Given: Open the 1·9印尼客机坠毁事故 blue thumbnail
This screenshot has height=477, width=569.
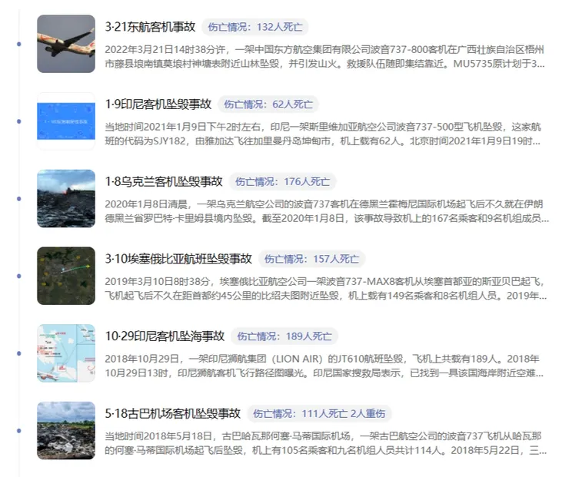Looking at the screenshot, I should click(66, 121).
